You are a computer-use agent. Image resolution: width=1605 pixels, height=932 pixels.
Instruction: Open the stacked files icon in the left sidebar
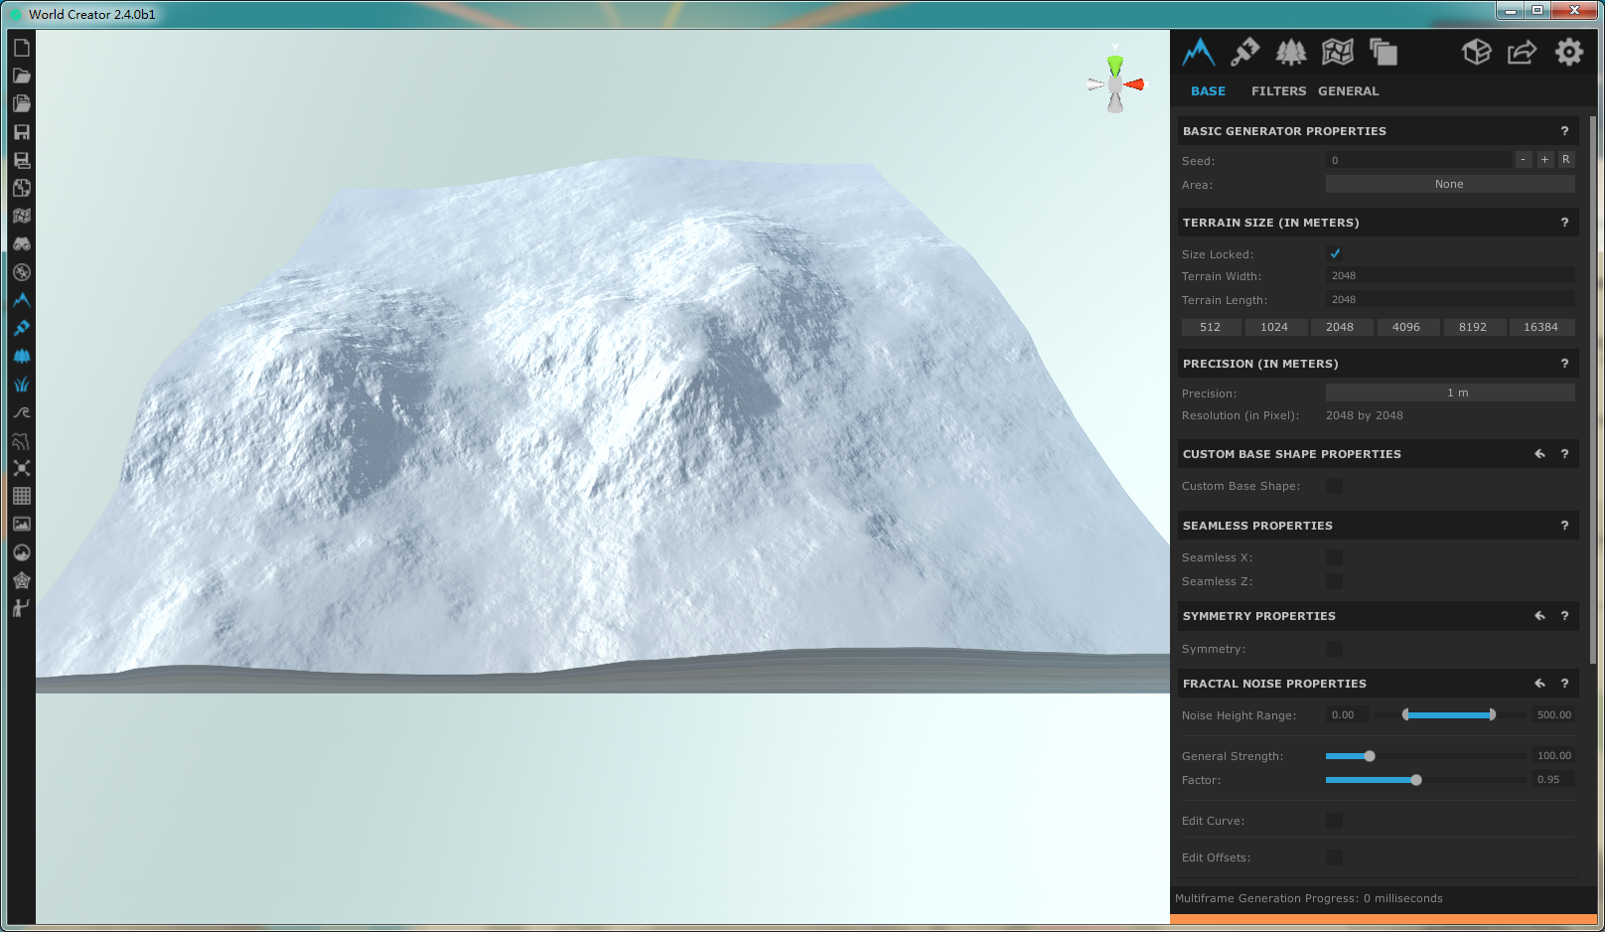click(22, 103)
